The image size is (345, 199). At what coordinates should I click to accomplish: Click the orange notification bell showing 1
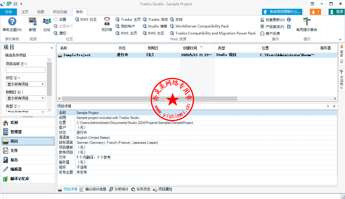pyautogui.click(x=315, y=12)
